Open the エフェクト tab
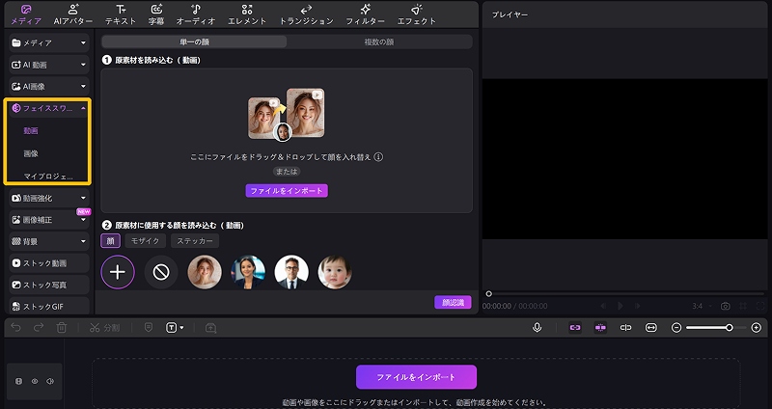The width and height of the screenshot is (772, 409). (x=417, y=14)
